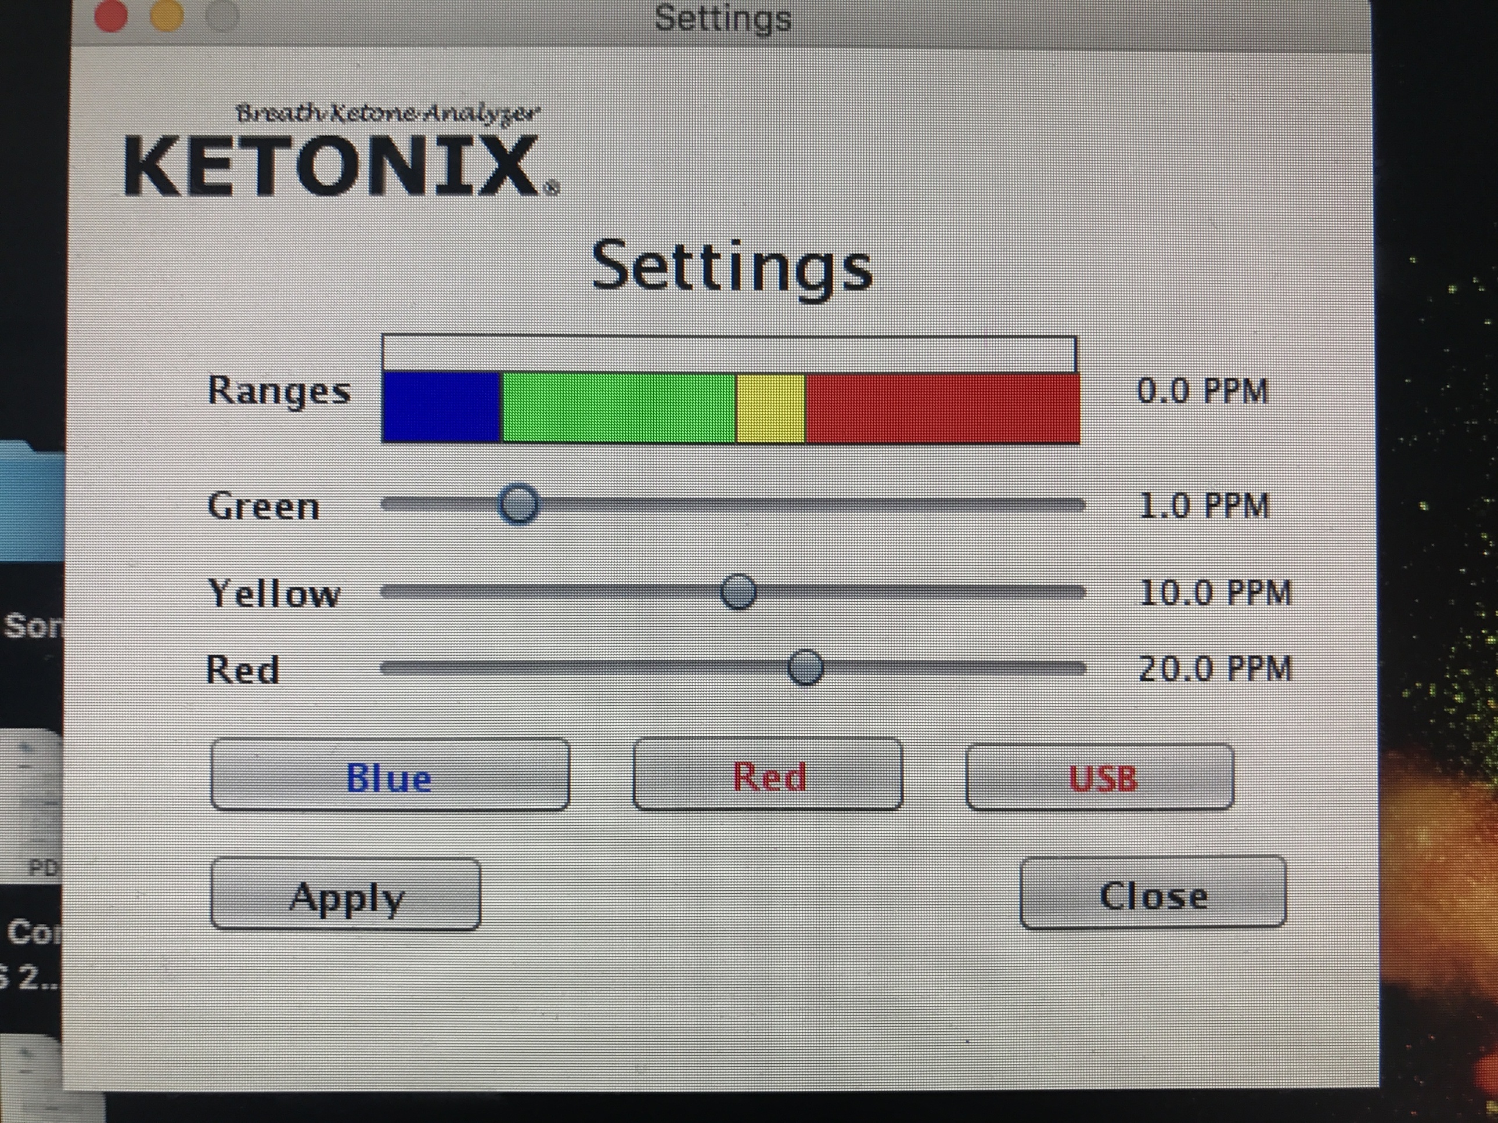Click the Close button
The height and width of the screenshot is (1123, 1498).
1152,894
